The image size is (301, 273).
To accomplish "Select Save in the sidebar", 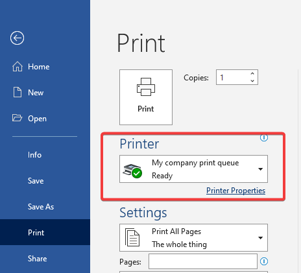I will pos(36,181).
